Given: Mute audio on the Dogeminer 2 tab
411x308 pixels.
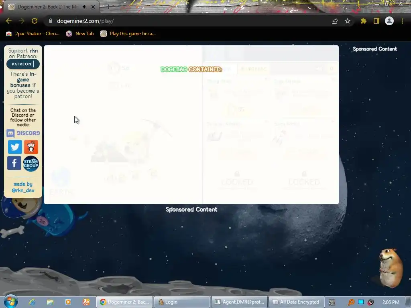Looking at the screenshot, I should click(x=84, y=7).
